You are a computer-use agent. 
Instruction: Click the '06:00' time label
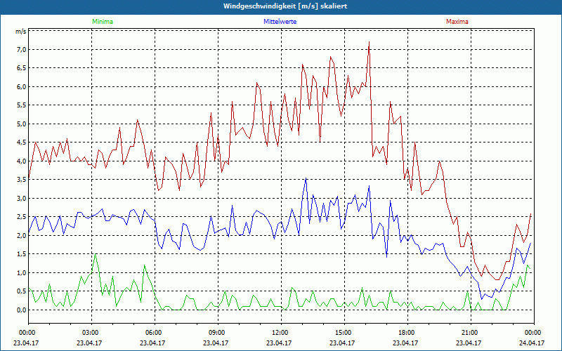click(155, 333)
